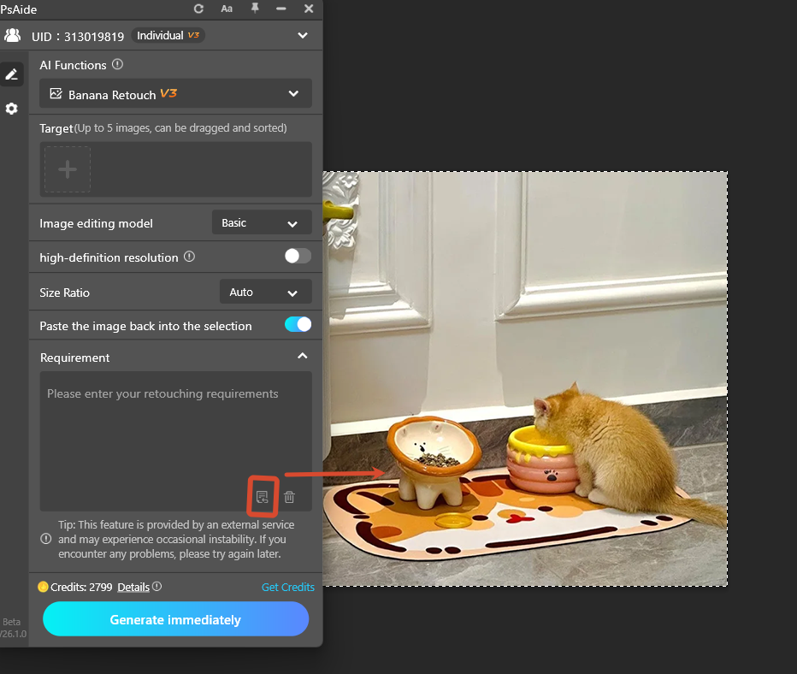Open prompt history via highlighted icon
Viewport: 797px width, 674px height.
263,496
